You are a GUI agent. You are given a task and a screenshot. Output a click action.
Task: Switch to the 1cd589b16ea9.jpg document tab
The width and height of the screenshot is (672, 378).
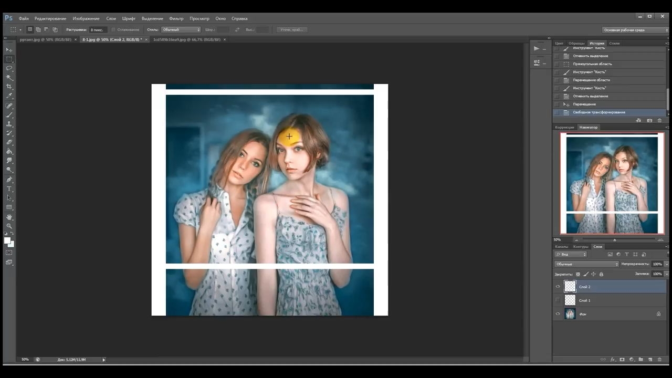[186, 39]
